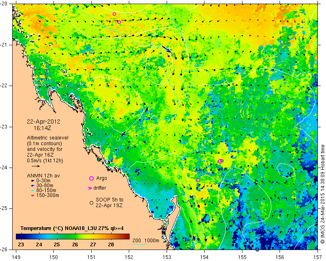Select the easternmost SOOP circle past 156E

pos(295,238)
